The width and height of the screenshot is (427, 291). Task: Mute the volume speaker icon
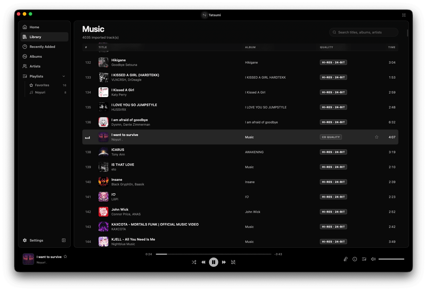(x=373, y=259)
